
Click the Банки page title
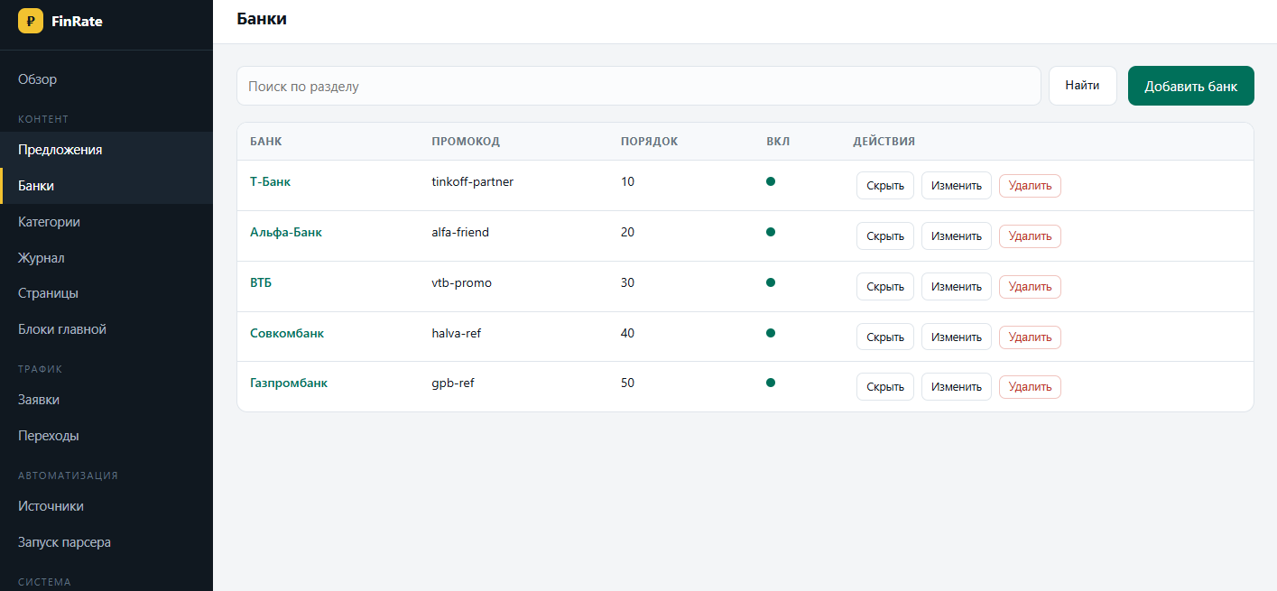pos(262,18)
